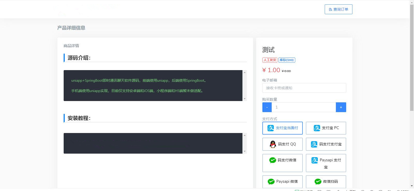Click up arrow of 源码介绍 code box scrollbar
This screenshot has height=191, width=414.
[x=245, y=72]
